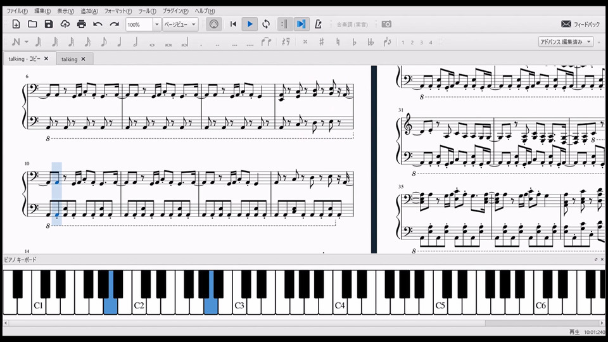Toggle the double augmentation dot
The height and width of the screenshot is (342, 608).
(x=217, y=44)
